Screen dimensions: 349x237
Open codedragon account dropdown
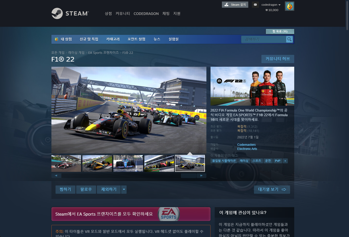click(271, 5)
